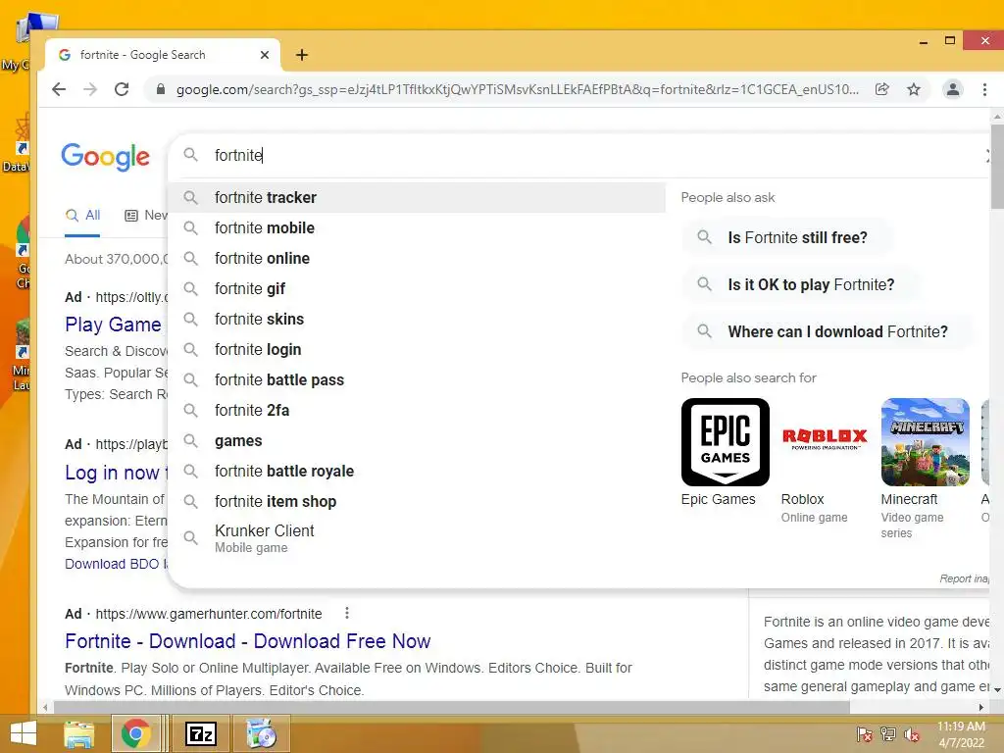
Task: Open 'Fortnite - Download - Download Free Now' link
Action: point(248,641)
